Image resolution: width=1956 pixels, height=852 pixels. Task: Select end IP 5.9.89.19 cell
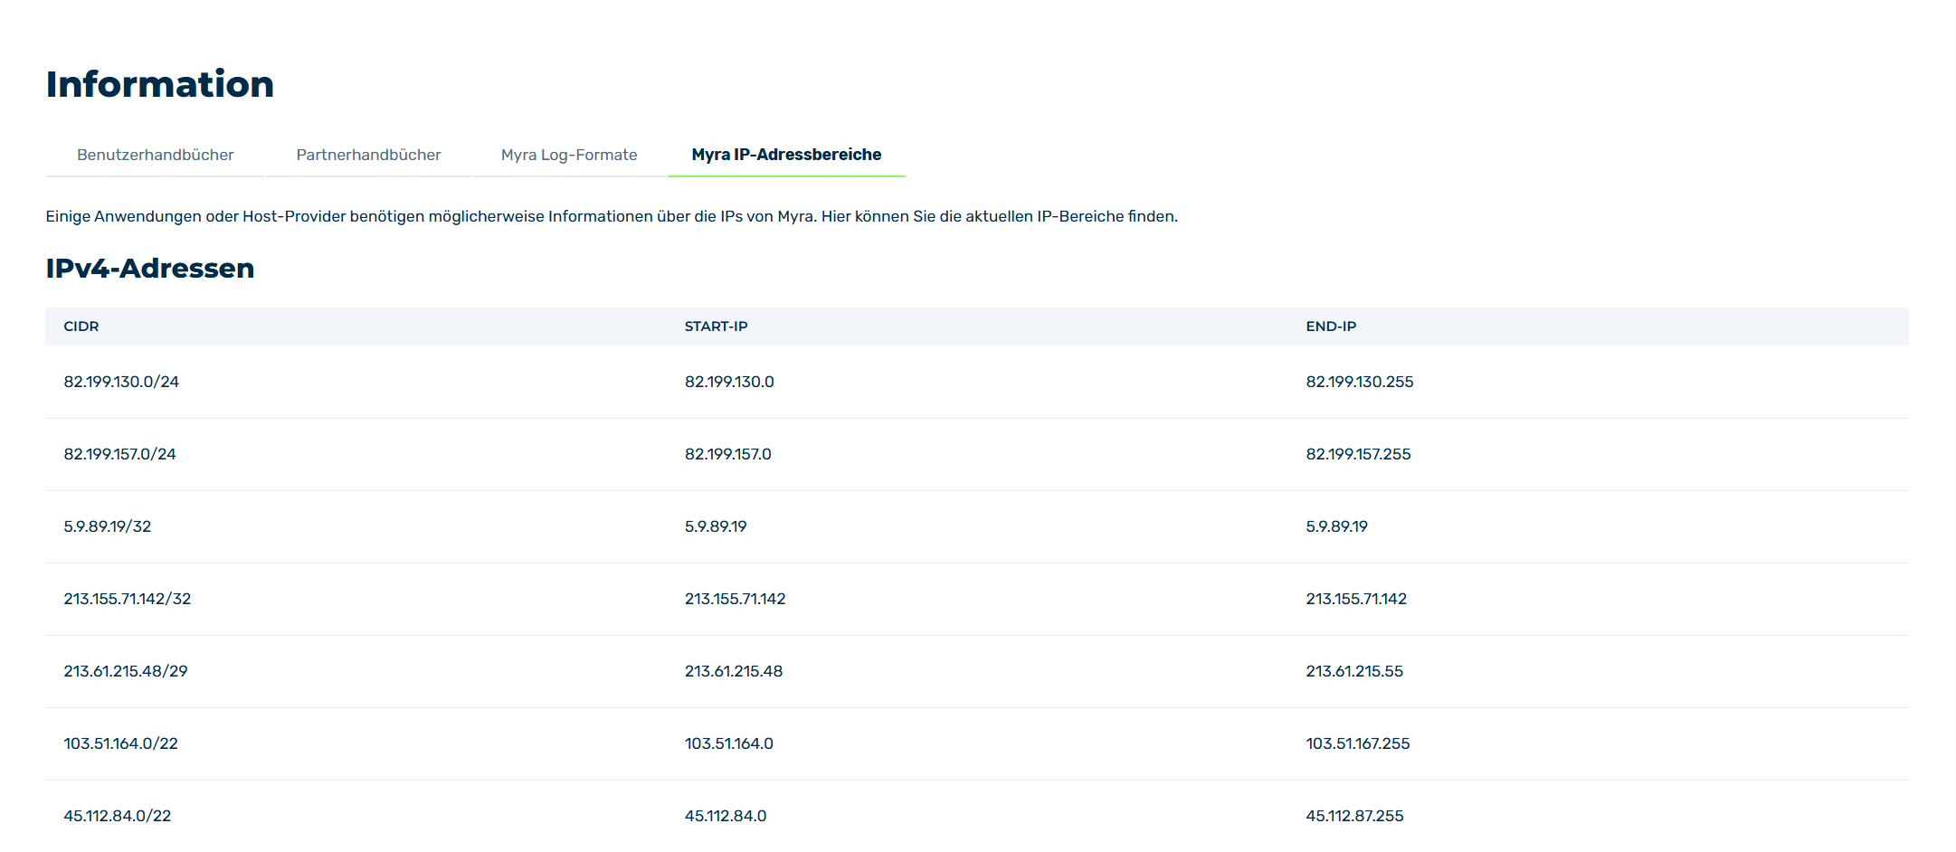pos(1336,526)
